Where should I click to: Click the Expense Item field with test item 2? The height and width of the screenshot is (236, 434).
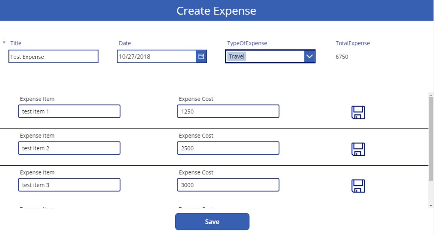tap(69, 148)
